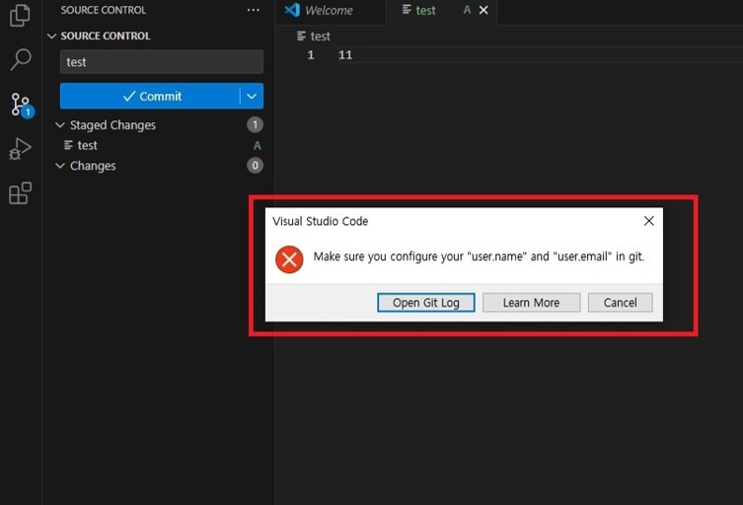The width and height of the screenshot is (743, 505).
Task: Click the test breadcrumb above editor
Action: point(314,36)
